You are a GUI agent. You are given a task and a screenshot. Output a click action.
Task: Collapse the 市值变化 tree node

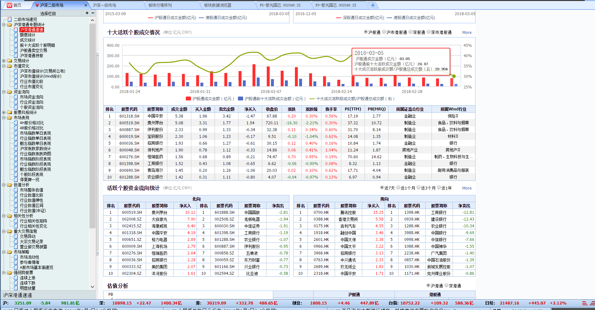[x=4, y=66]
